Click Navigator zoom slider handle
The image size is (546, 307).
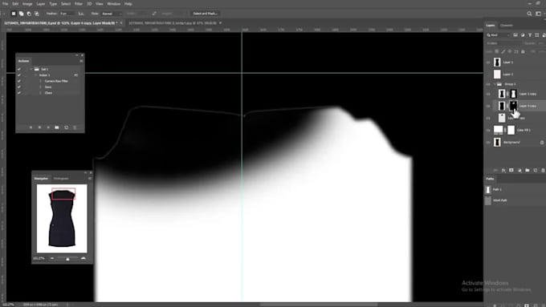67,259
